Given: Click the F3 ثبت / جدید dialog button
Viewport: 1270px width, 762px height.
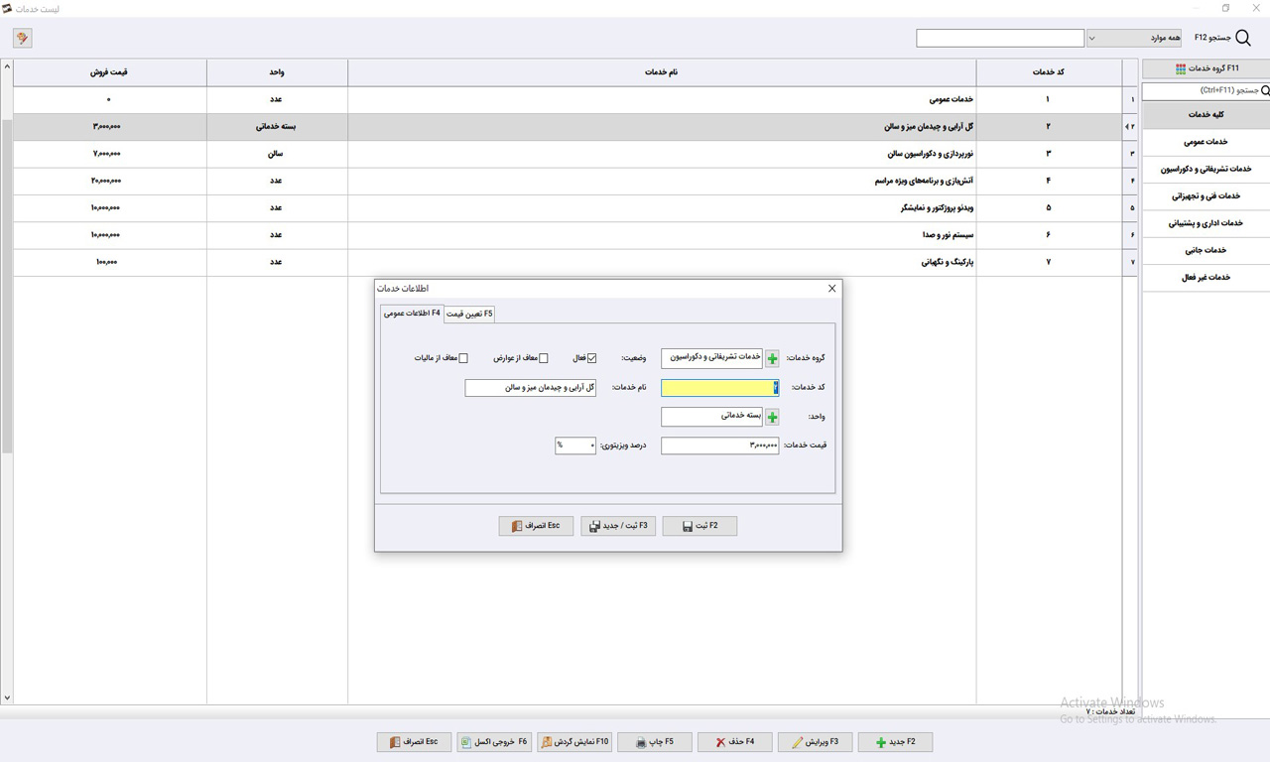Looking at the screenshot, I should click(618, 526).
